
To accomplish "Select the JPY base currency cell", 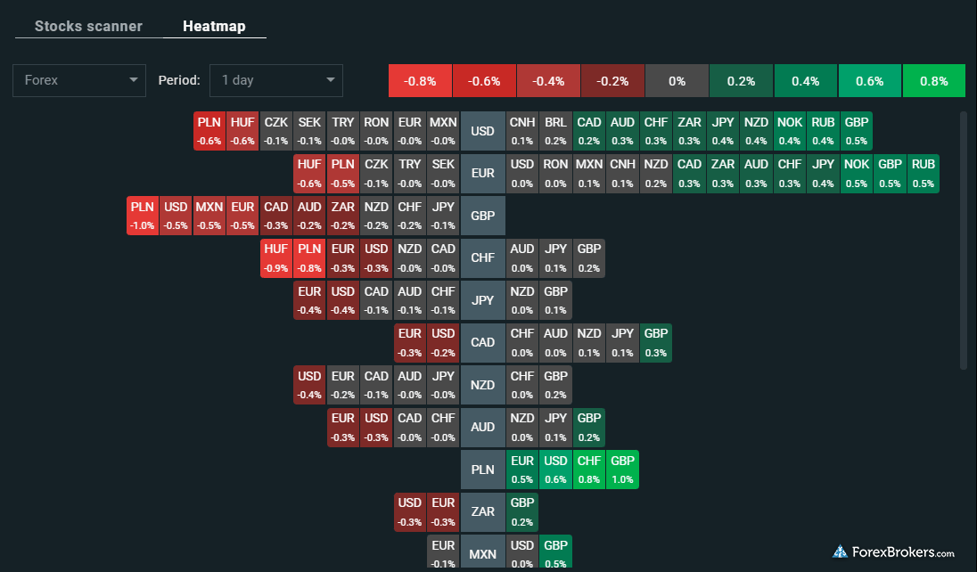I will tap(482, 300).
